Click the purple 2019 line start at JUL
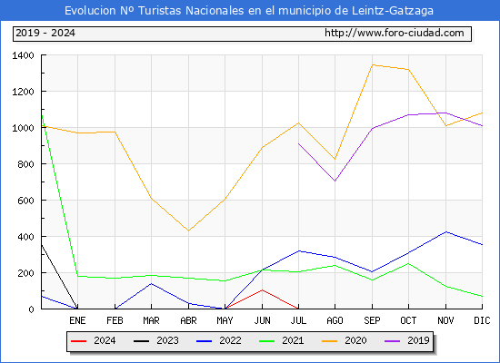Screen dimensions: 500x363 coord(298,143)
